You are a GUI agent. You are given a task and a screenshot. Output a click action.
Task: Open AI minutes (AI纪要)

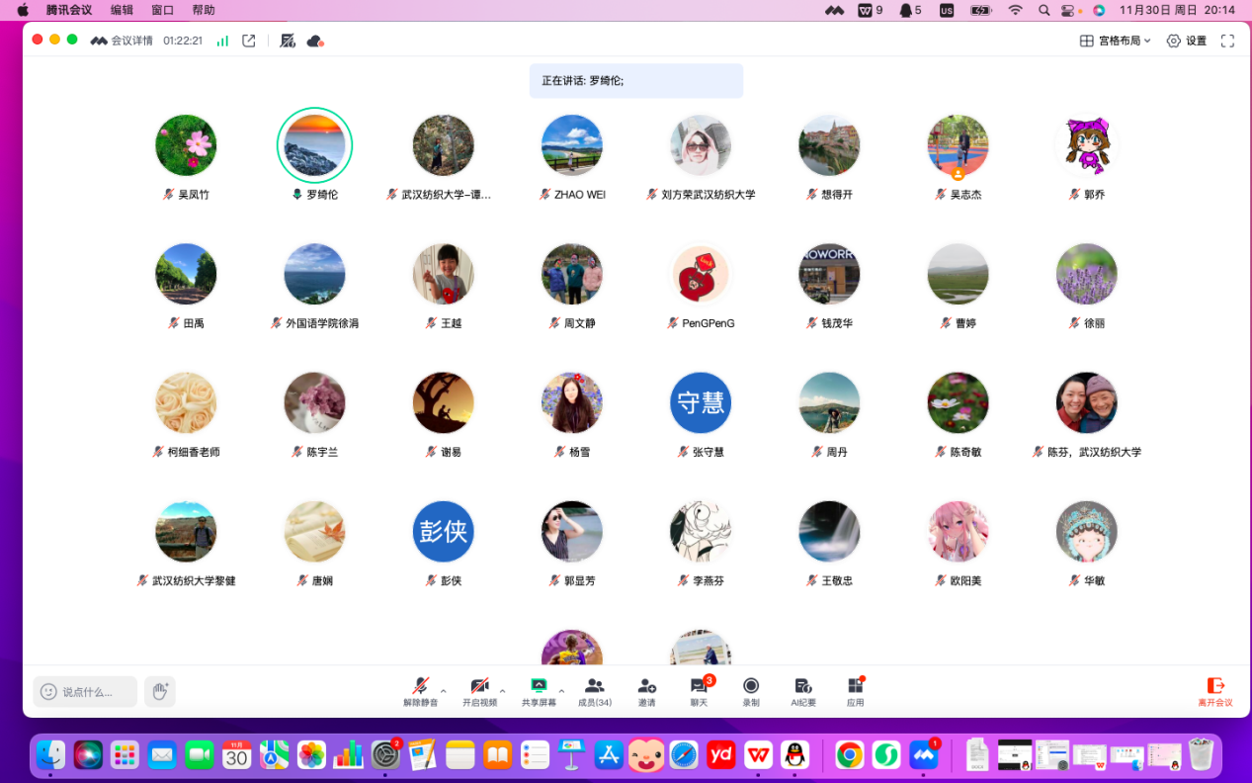click(x=803, y=691)
